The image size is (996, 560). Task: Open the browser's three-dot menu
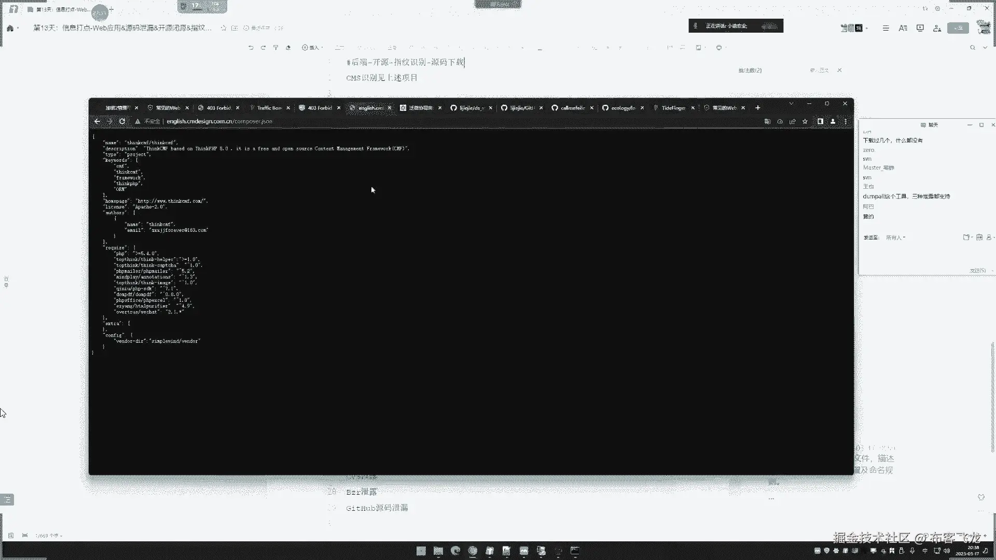tap(846, 121)
